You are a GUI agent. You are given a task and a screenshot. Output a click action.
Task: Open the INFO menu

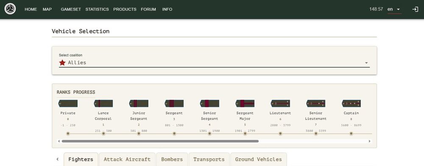pyautogui.click(x=167, y=9)
